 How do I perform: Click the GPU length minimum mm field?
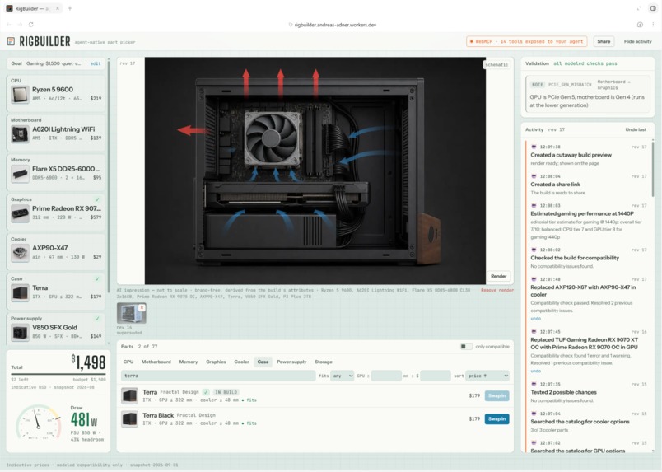386,376
